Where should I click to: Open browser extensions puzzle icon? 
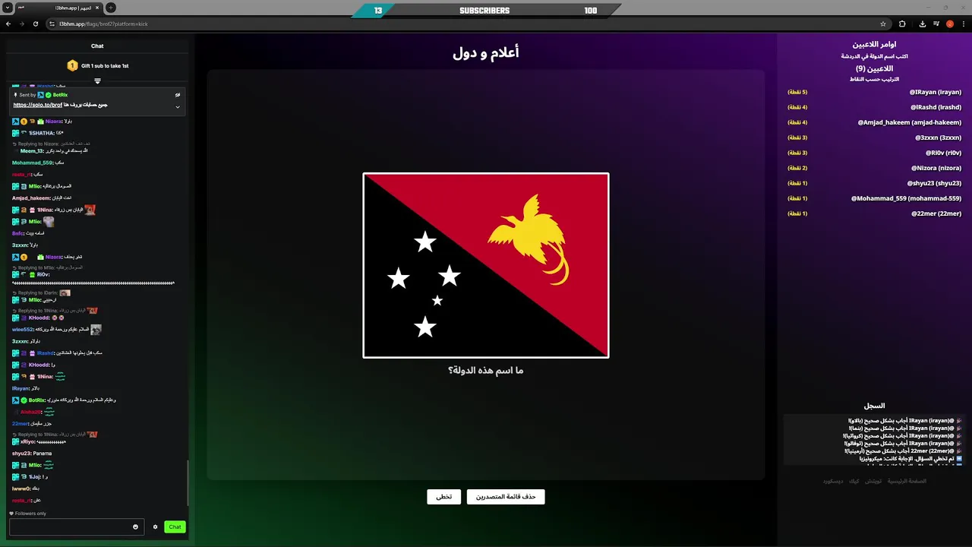[x=902, y=24]
